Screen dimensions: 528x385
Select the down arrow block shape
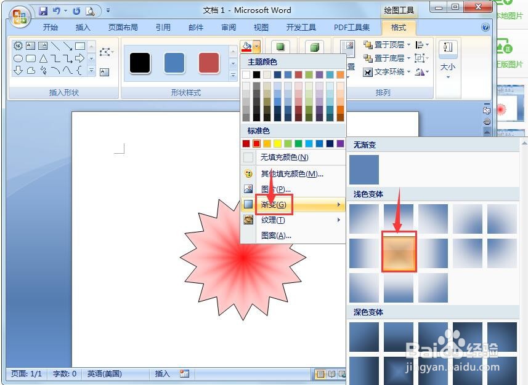(x=18, y=71)
